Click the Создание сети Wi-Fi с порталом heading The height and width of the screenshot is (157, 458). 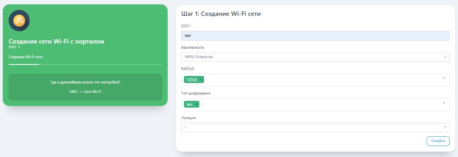[x=57, y=42]
